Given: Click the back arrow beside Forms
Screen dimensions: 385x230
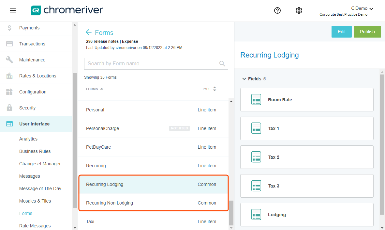Looking at the screenshot, I should click(88, 32).
